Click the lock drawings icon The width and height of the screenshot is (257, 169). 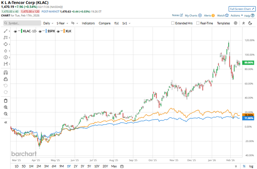point(5,79)
